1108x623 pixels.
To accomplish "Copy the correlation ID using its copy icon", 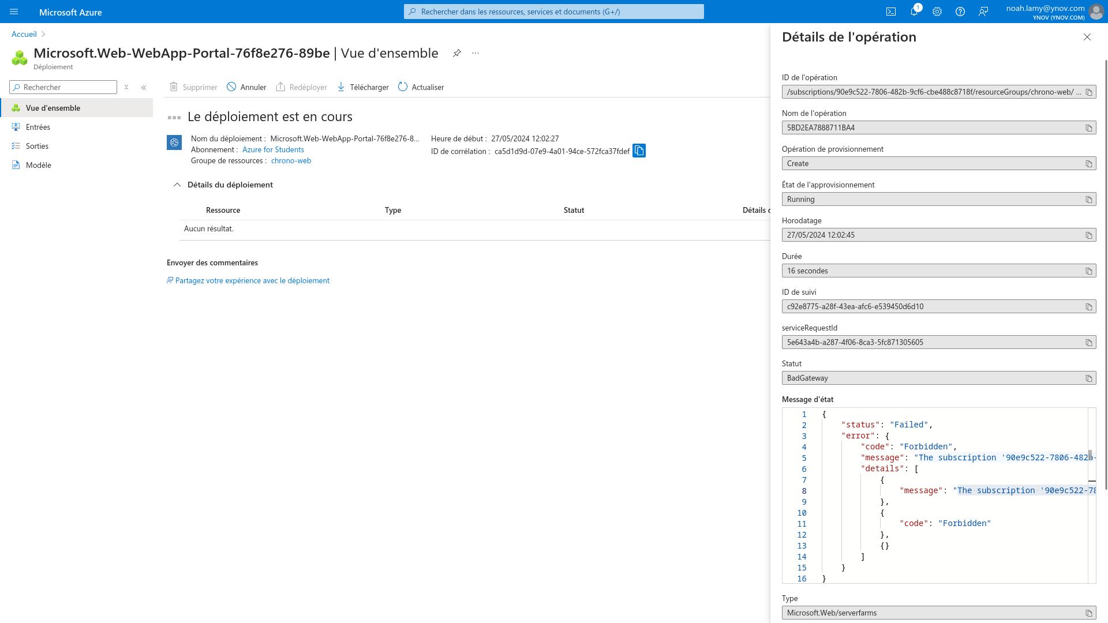I will [639, 151].
